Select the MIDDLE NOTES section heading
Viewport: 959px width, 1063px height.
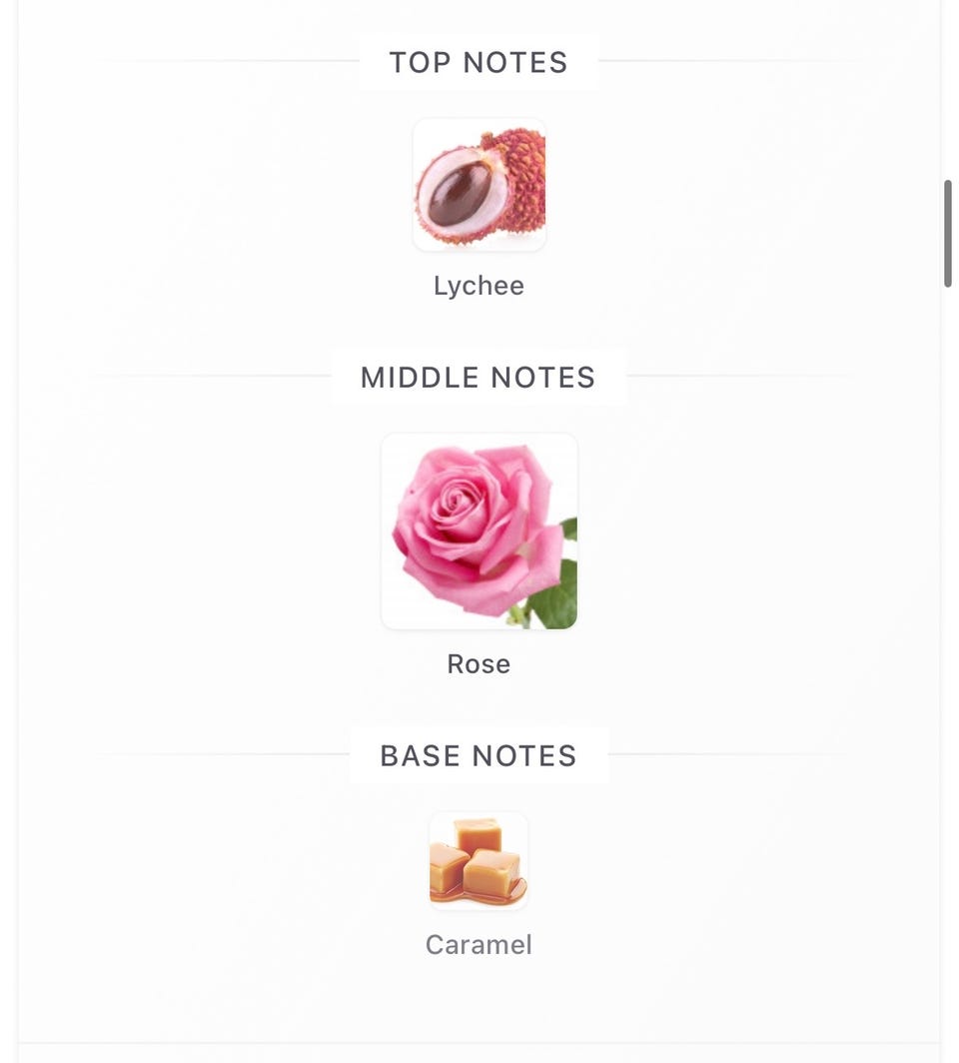pos(479,377)
